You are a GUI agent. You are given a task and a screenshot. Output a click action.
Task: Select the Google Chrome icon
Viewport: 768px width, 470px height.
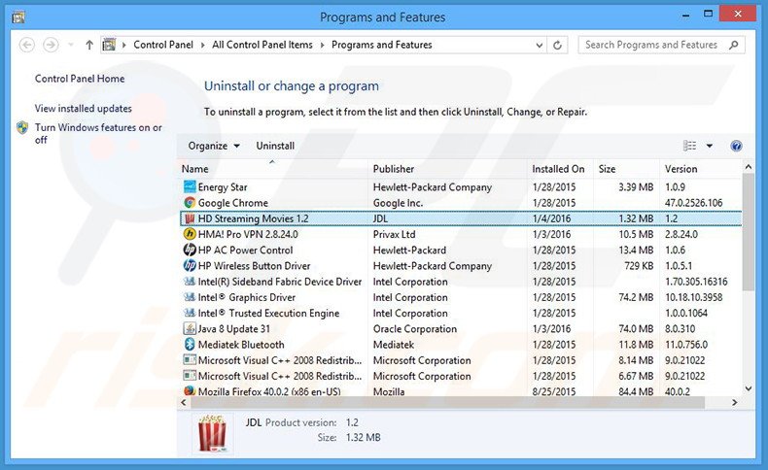click(x=190, y=203)
